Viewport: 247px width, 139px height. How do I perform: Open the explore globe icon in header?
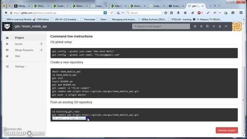[201, 26]
